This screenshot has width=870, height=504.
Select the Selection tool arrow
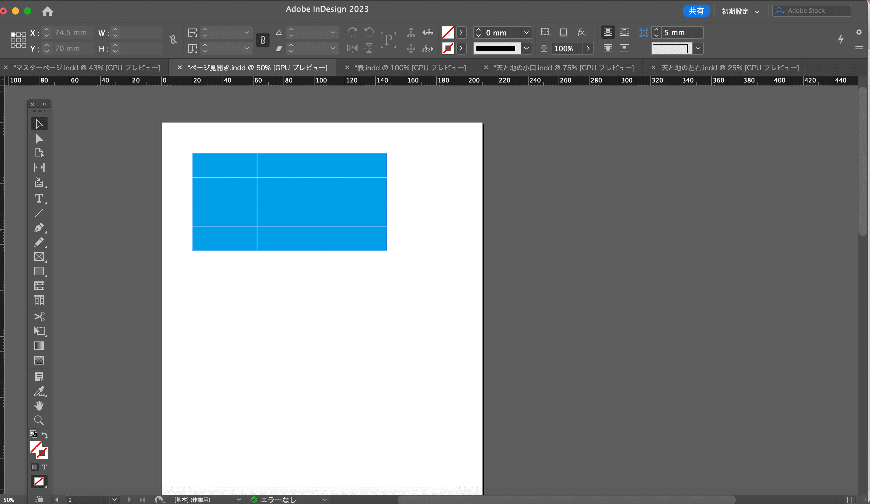point(39,124)
